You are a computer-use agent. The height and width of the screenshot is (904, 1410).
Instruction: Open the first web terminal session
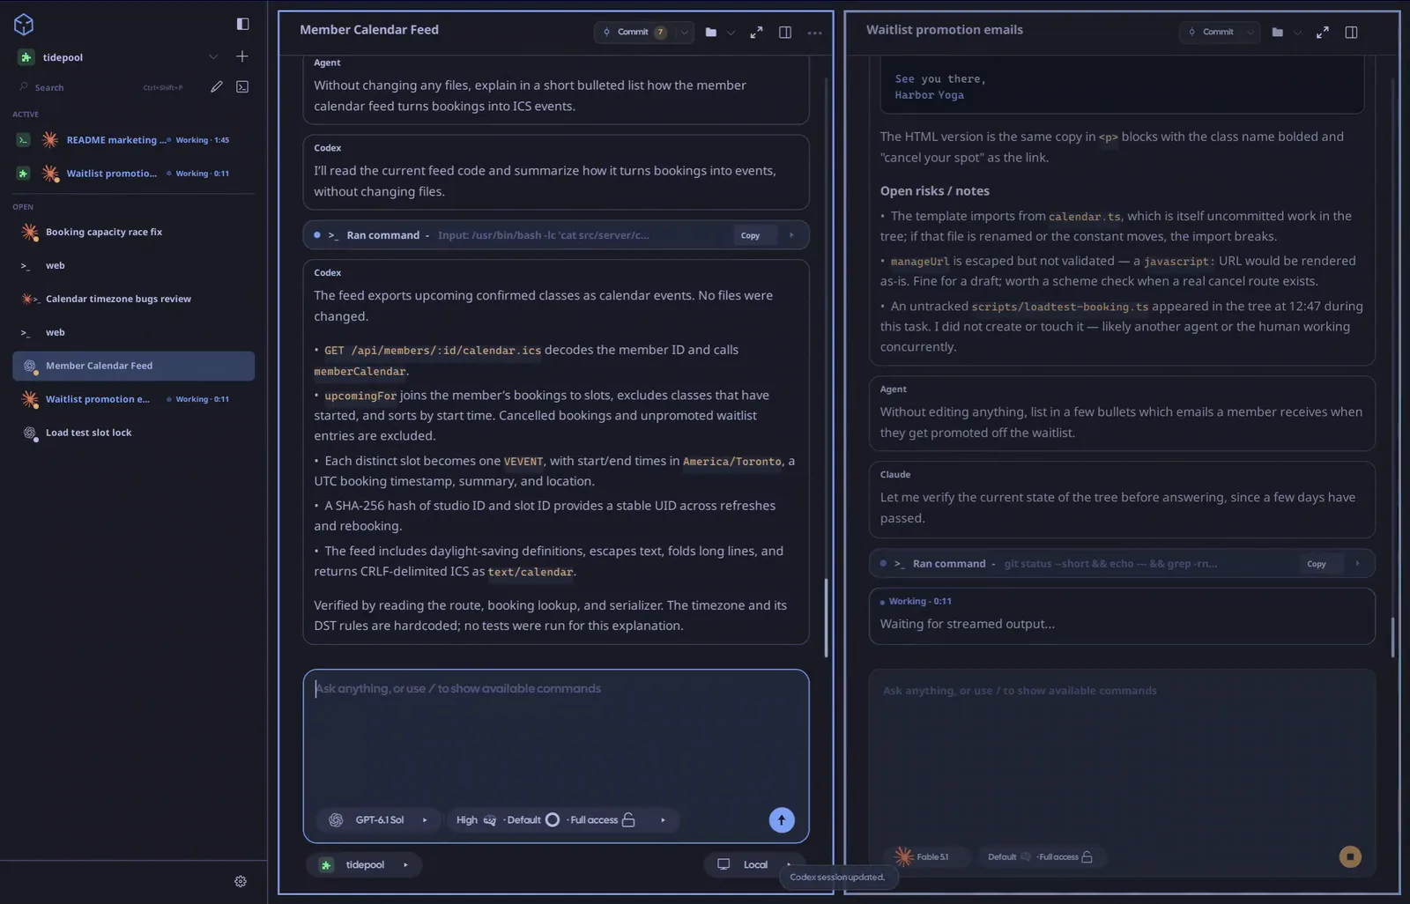[x=133, y=266]
